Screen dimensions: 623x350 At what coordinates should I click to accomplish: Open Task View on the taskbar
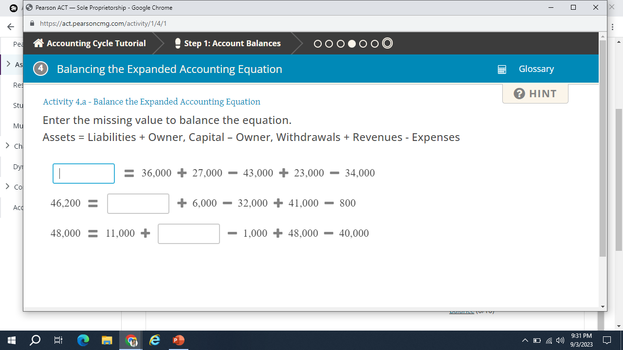pos(58,340)
